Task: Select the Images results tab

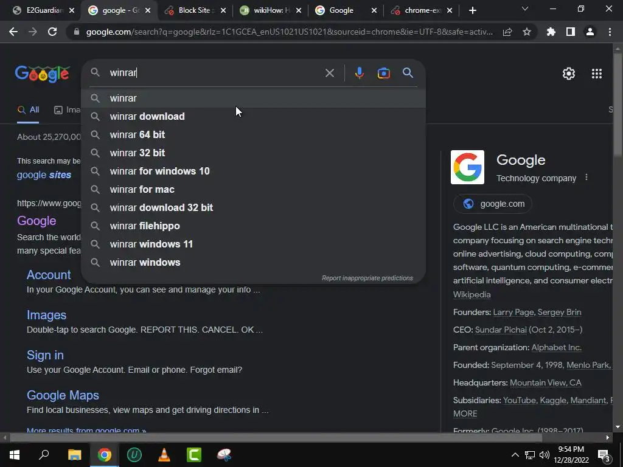Action: pos(67,110)
